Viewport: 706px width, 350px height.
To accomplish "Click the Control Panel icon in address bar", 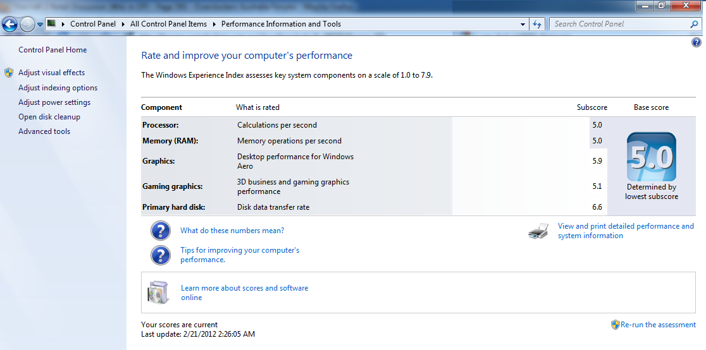I will (51, 23).
